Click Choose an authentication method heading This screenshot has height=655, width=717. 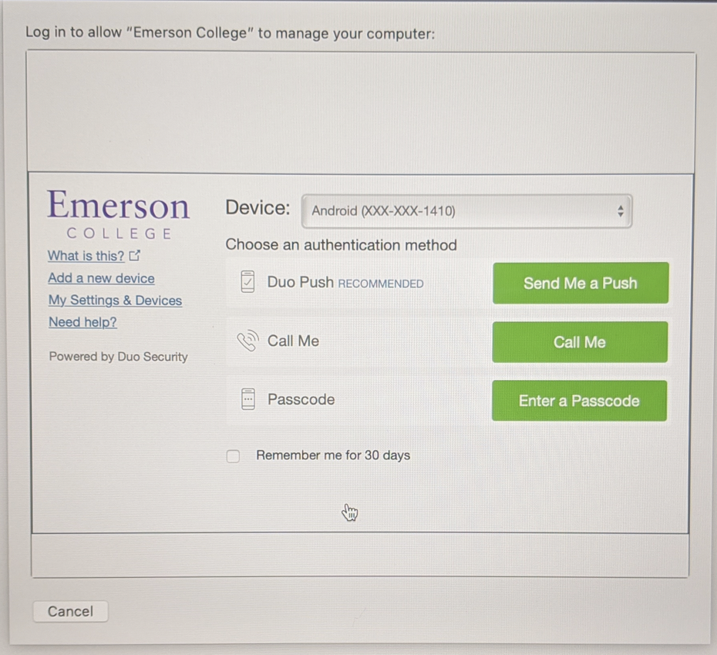[341, 245]
